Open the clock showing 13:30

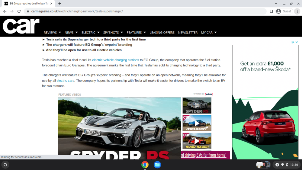[294, 165]
